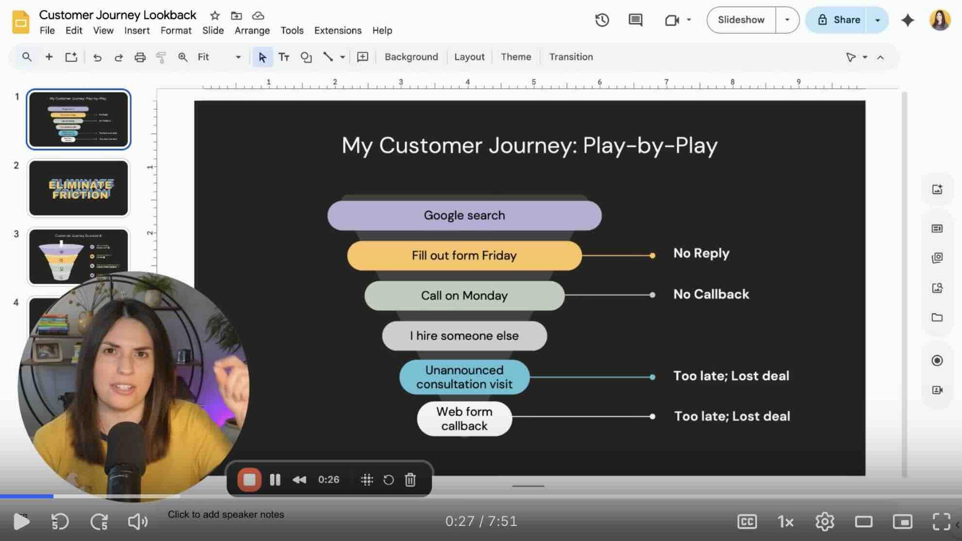Click the Background button
962x541 pixels.
pos(411,57)
